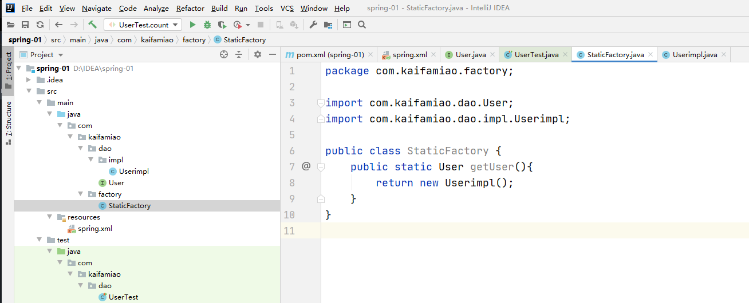The width and height of the screenshot is (749, 303).
Task: Expand the .idea folder node
Action: (x=29, y=80)
